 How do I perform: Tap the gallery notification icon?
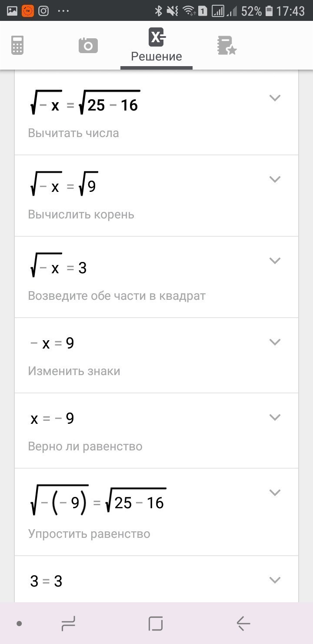point(12,11)
